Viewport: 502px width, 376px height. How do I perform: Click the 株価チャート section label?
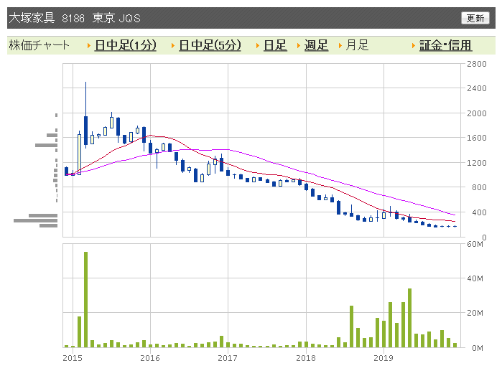[x=39, y=45]
